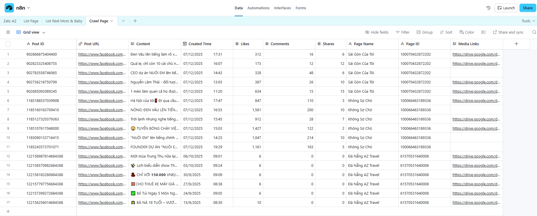Click the add field plus icon

pos(516,44)
